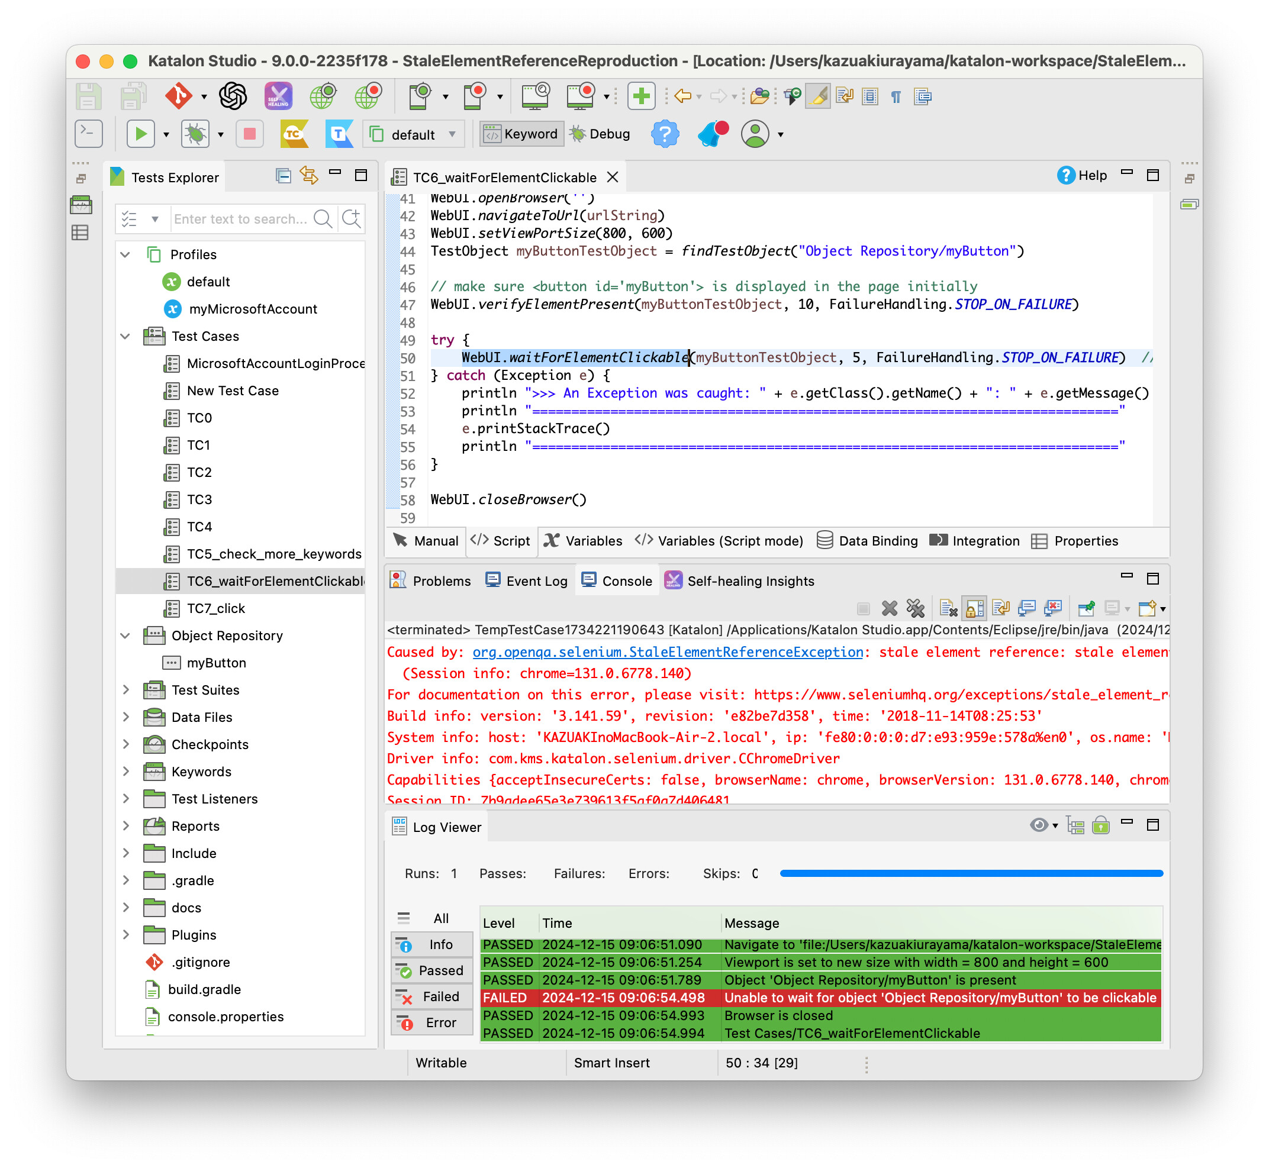Screen dimensions: 1269x1168
Task: Click the red Stop execution button
Action: [x=250, y=134]
